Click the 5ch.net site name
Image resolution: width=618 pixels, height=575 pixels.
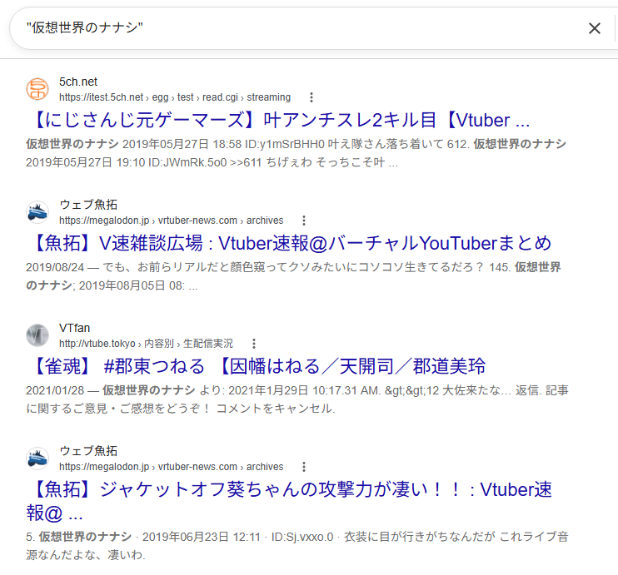tap(78, 82)
